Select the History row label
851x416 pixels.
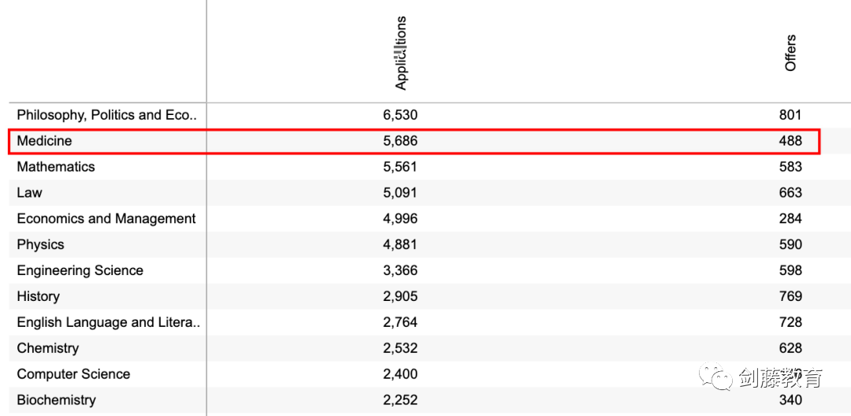coord(38,297)
